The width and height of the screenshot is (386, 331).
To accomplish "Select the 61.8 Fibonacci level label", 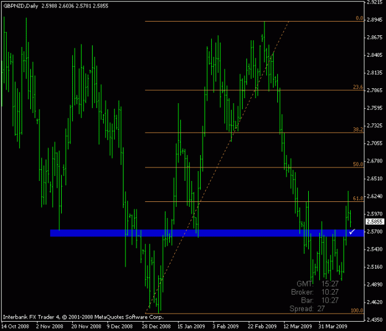I will (358, 198).
